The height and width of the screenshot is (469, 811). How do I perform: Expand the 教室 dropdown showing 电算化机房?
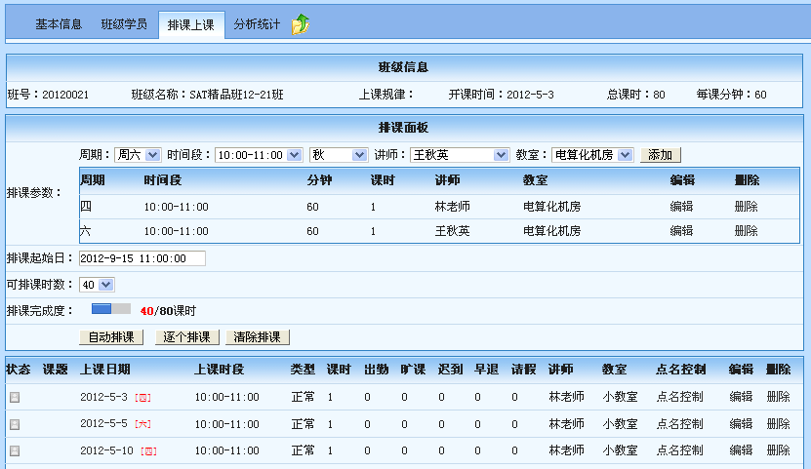592,155
